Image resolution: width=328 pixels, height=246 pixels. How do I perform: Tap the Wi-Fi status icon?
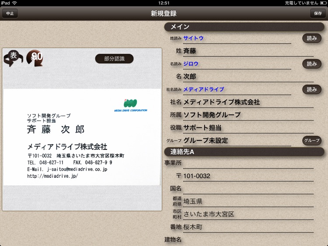click(x=14, y=3)
